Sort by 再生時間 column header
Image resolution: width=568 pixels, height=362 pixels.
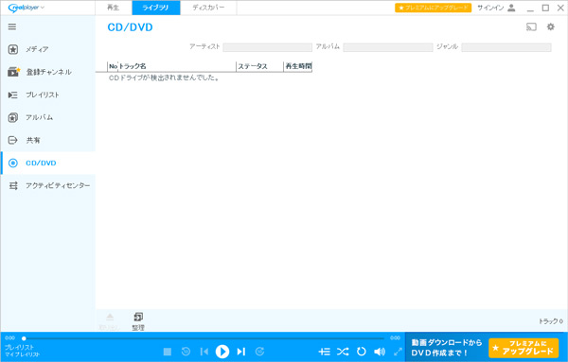[298, 66]
